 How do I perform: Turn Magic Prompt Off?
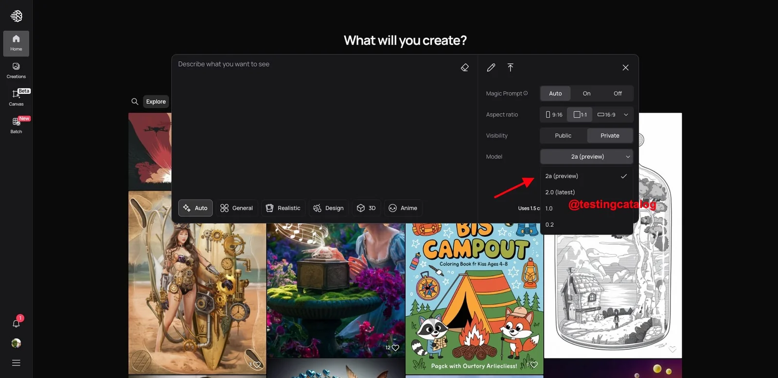click(617, 93)
